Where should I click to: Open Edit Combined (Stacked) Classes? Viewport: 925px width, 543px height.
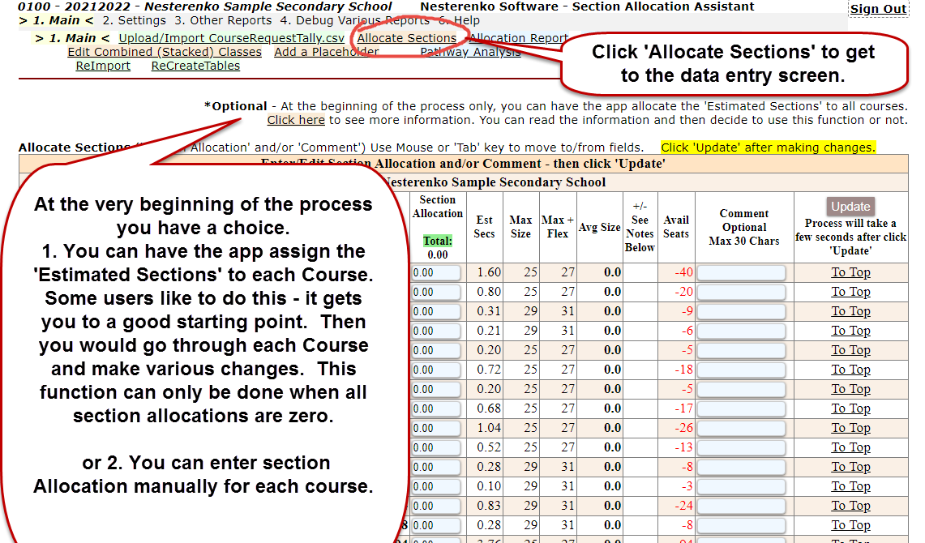click(x=165, y=52)
